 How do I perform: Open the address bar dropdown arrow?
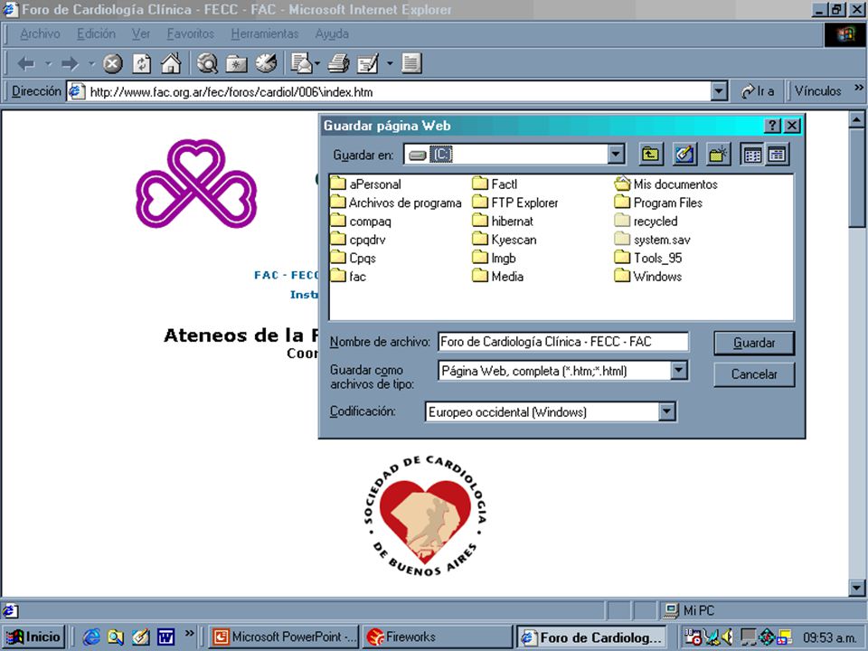click(719, 91)
